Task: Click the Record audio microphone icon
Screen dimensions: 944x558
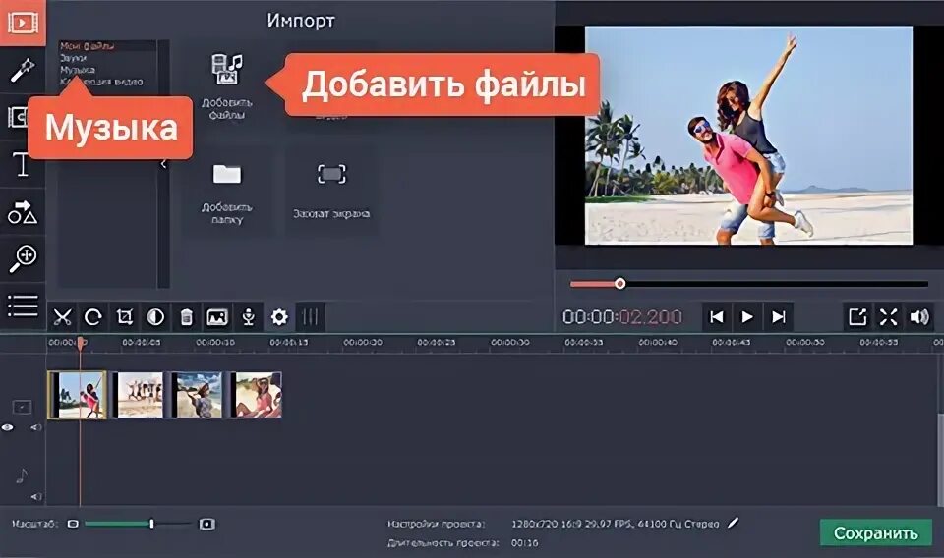Action: coord(249,317)
